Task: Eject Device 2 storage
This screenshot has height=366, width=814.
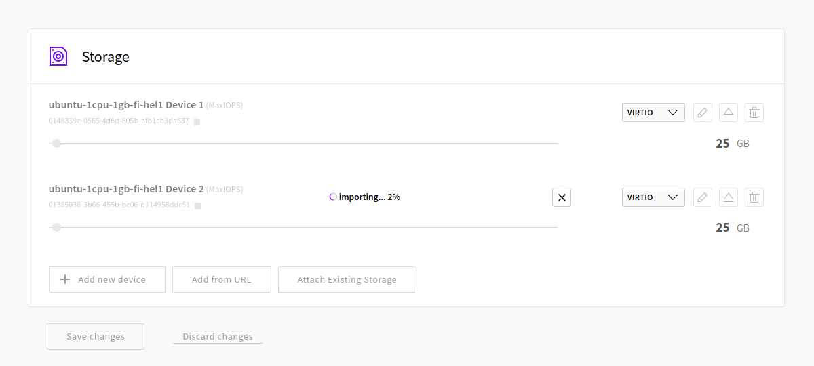Action: pos(729,197)
